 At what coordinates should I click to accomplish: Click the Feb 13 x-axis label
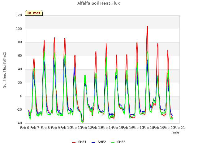point(97,128)
